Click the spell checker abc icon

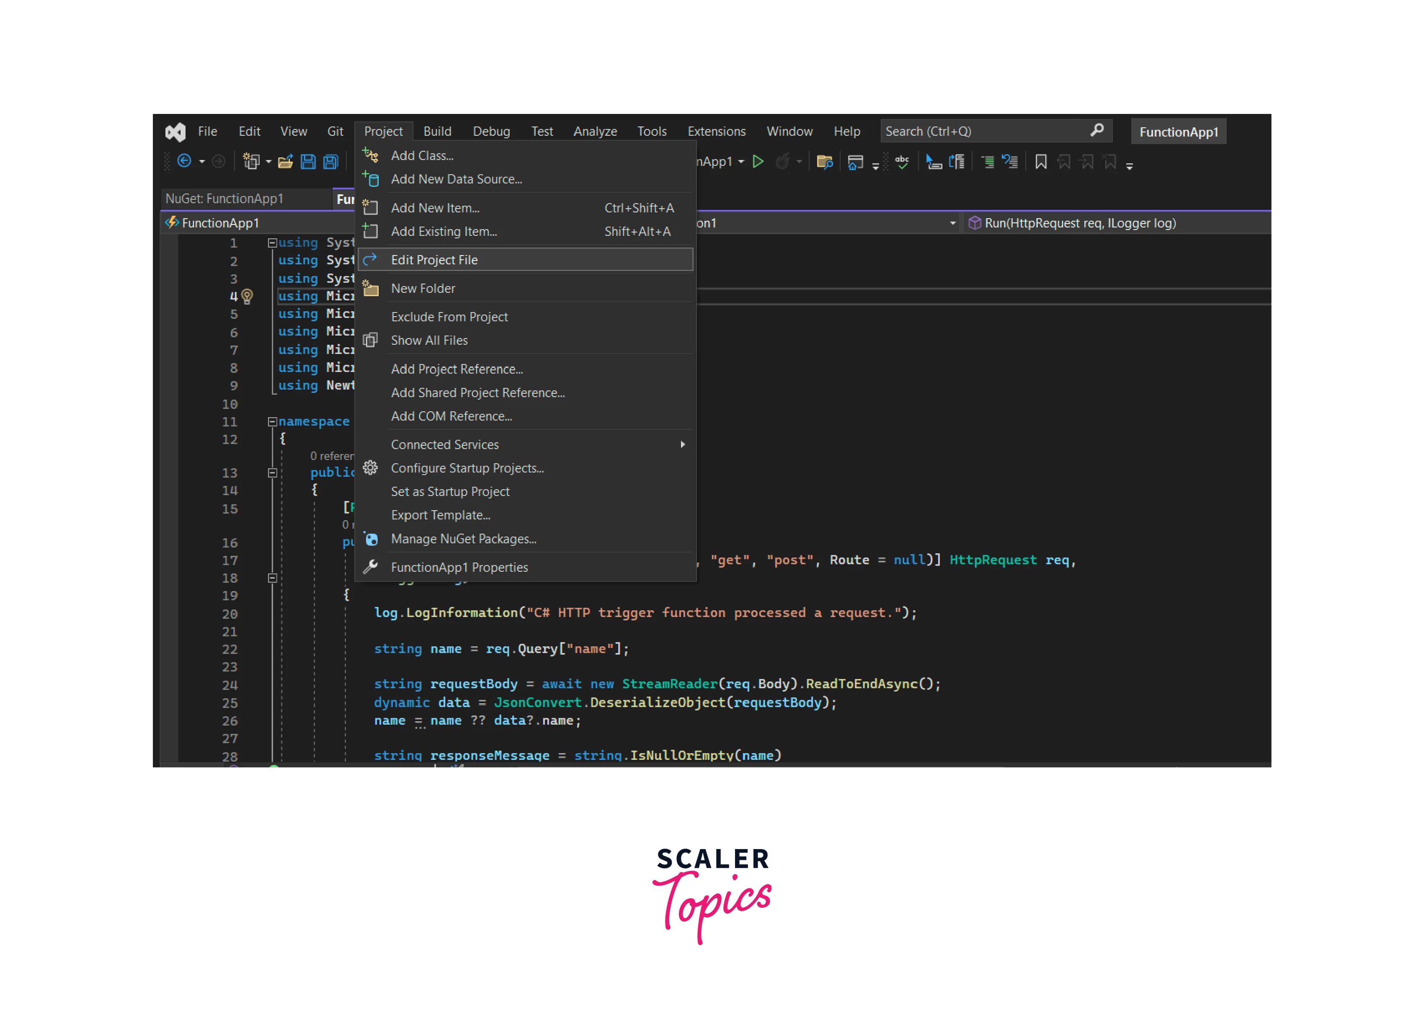[902, 162]
